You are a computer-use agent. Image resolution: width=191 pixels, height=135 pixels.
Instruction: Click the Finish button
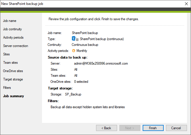pyautogui.click(x=153, y=128)
